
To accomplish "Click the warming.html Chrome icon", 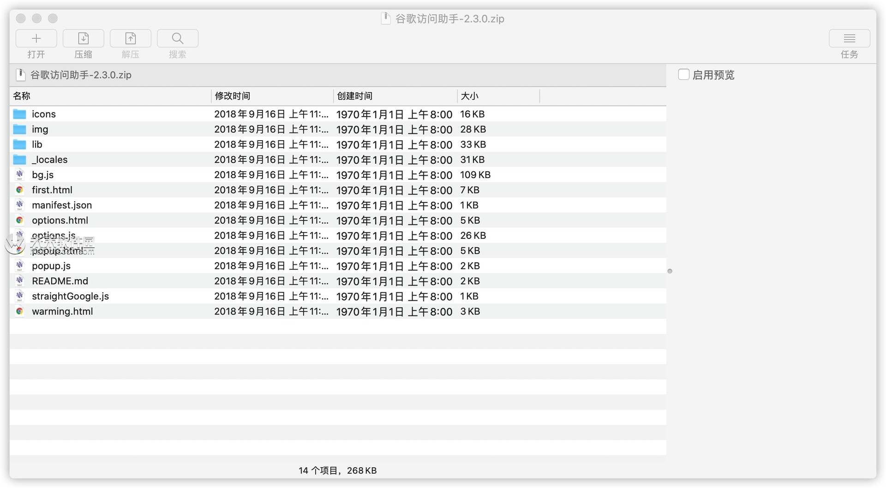I will coord(19,311).
